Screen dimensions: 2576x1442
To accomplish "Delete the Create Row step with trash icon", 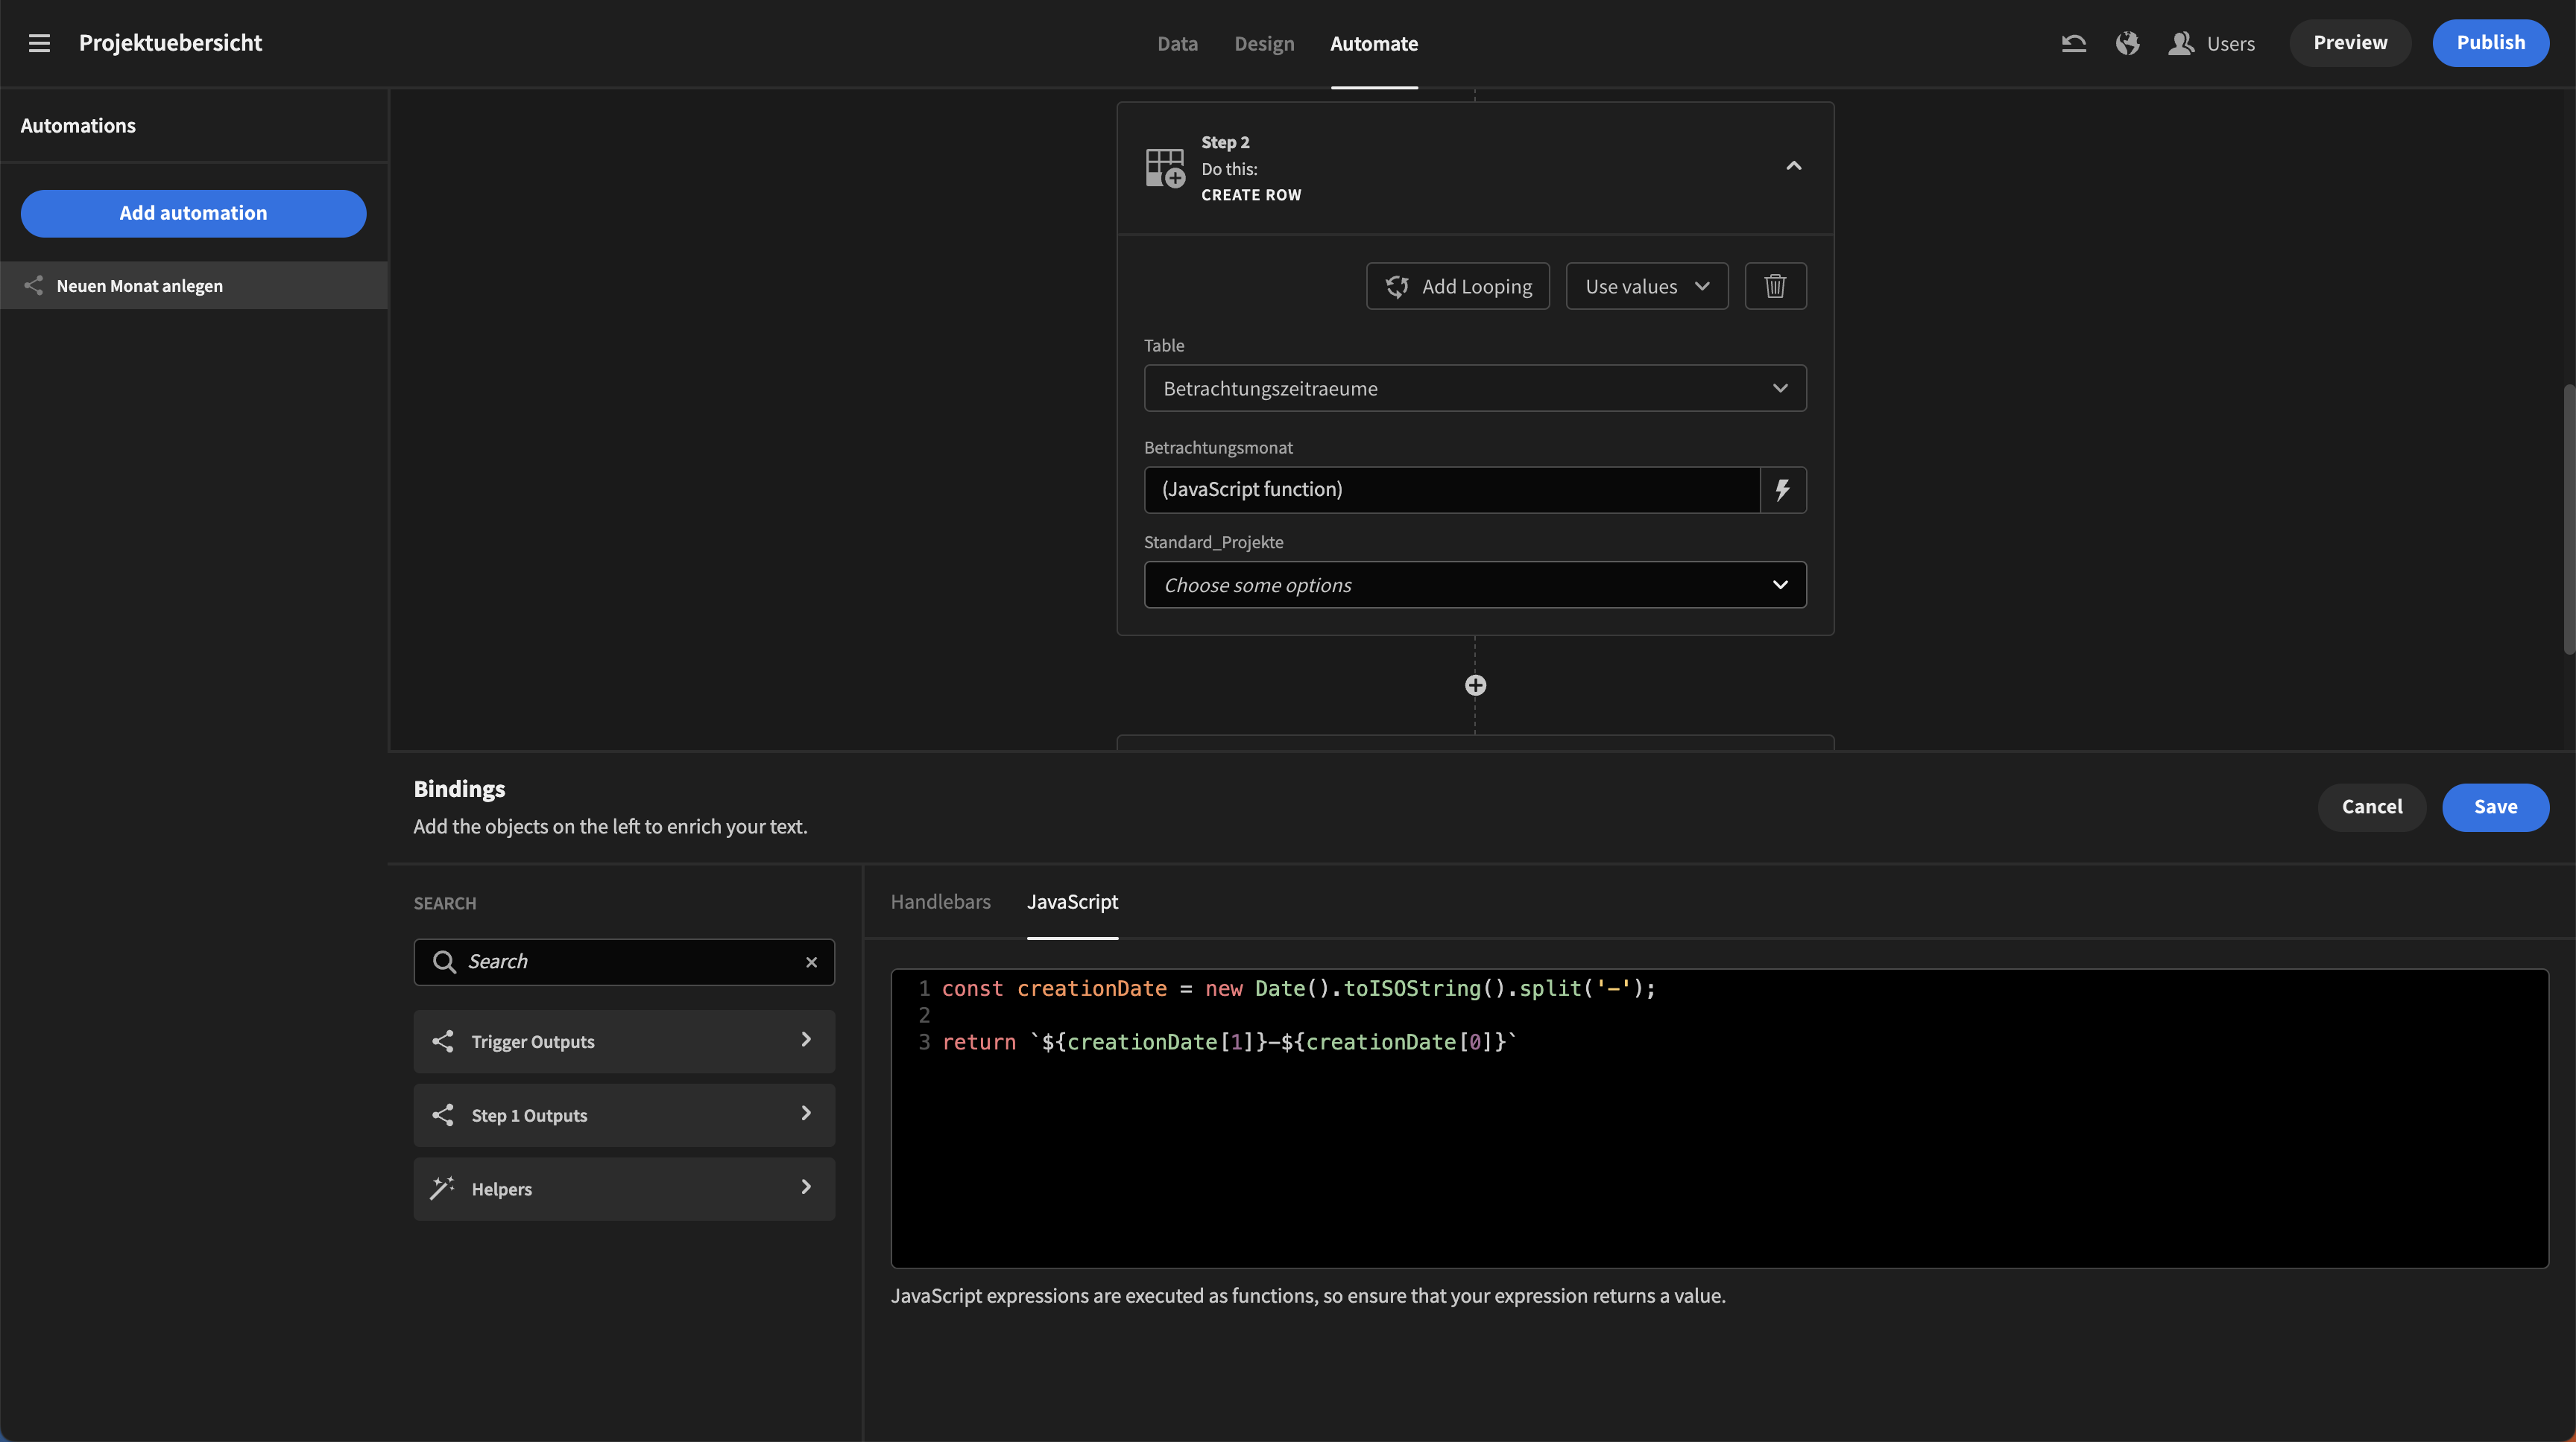I will click(1775, 286).
